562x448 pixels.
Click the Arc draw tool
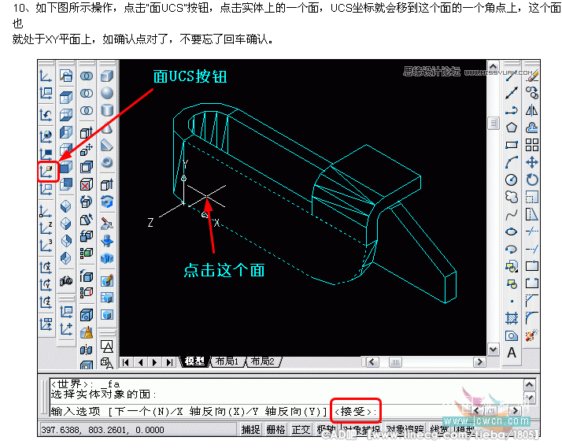coord(512,162)
